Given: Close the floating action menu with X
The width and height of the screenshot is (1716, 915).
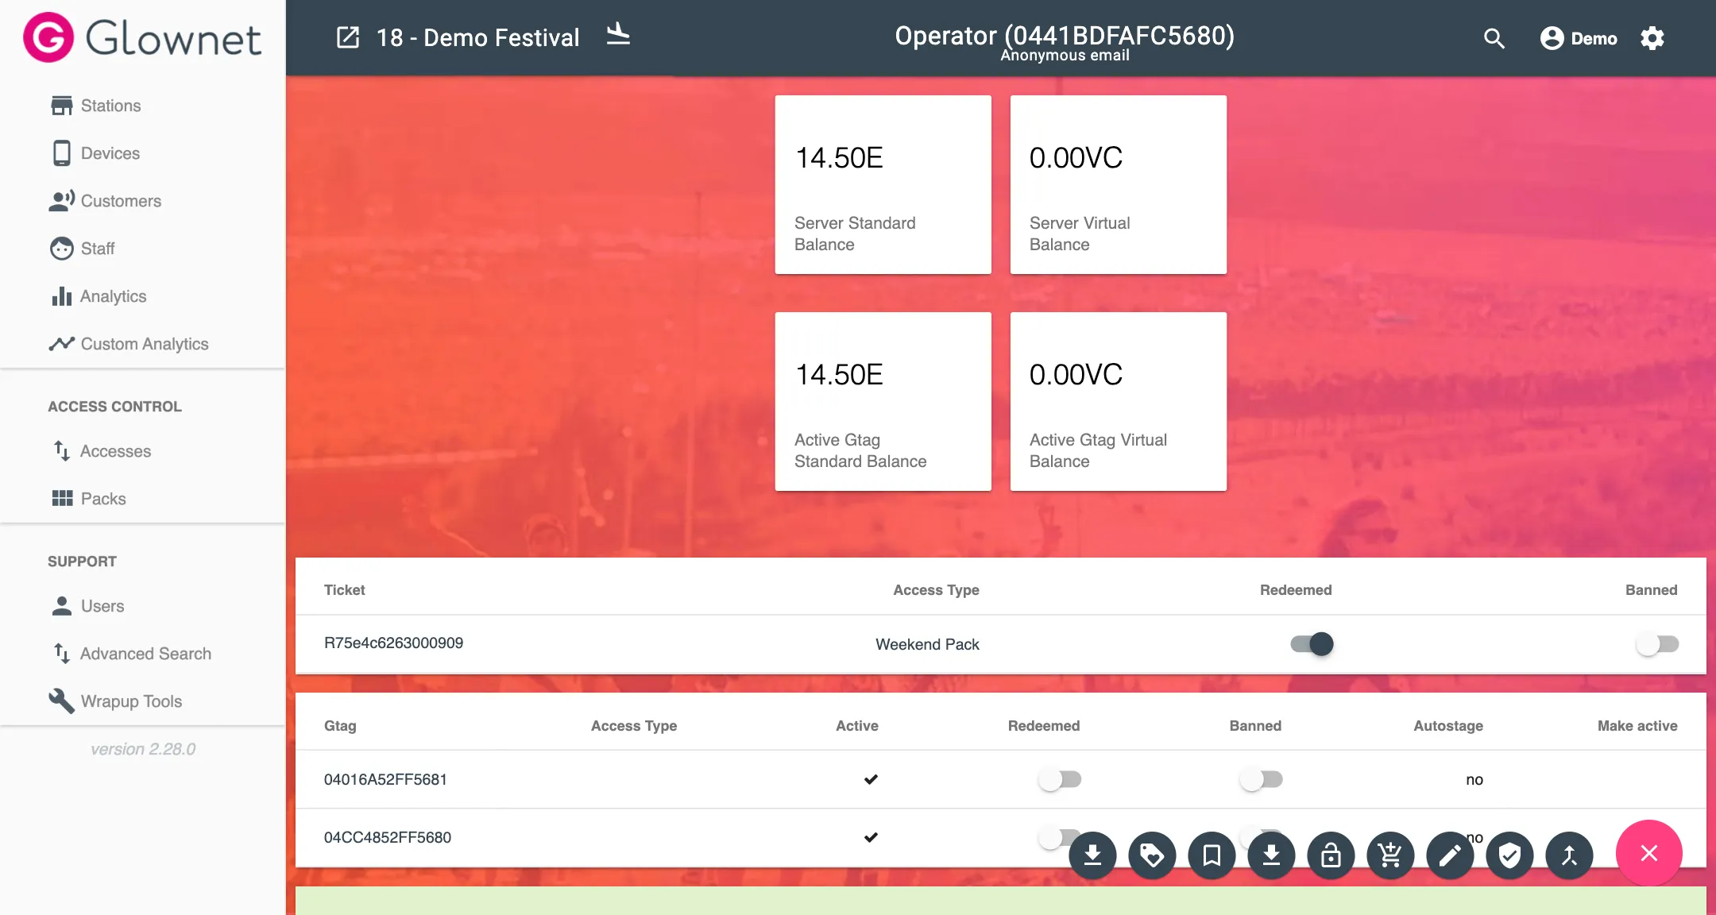Looking at the screenshot, I should click(1649, 853).
